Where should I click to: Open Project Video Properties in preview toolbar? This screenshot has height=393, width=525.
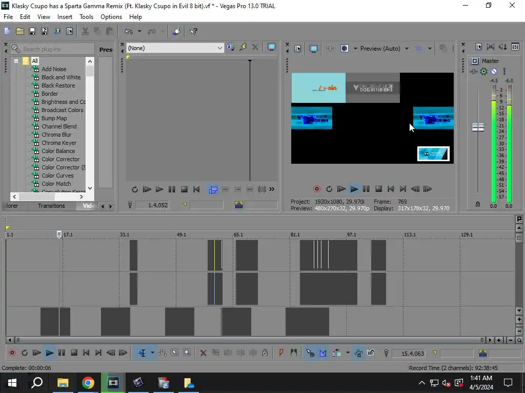pyautogui.click(x=298, y=49)
